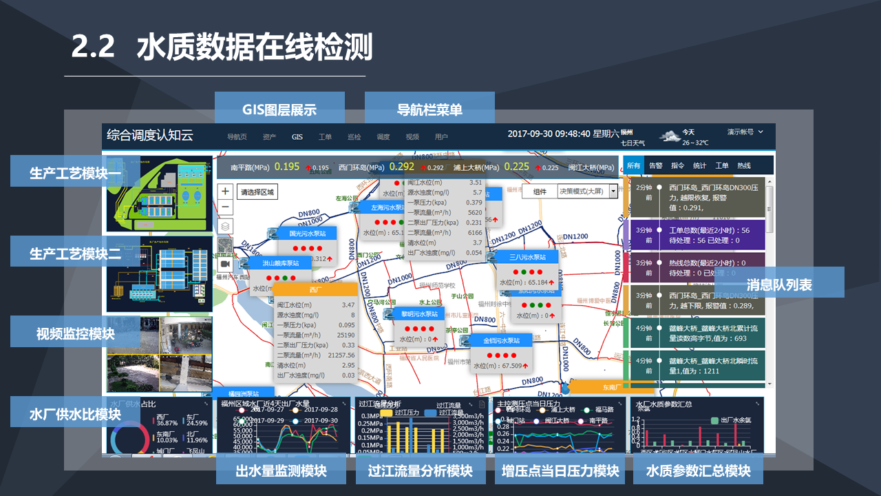The width and height of the screenshot is (881, 496).
Task: Open the 巡检 menu item
Action: pyautogui.click(x=354, y=137)
